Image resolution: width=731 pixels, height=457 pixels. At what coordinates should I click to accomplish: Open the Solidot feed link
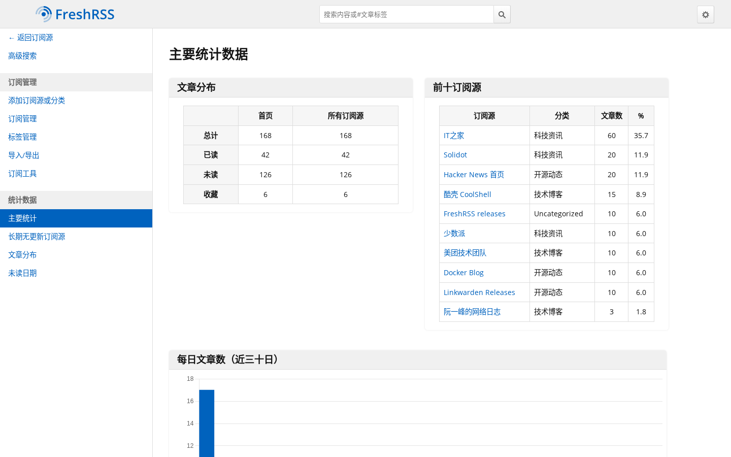(455, 155)
